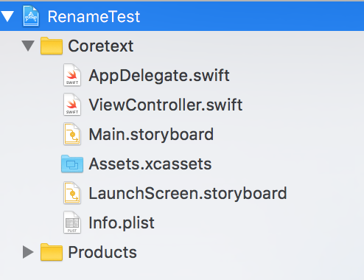Image resolution: width=364 pixels, height=280 pixels.
Task: Select Info.plist file name
Action: pyautogui.click(x=122, y=223)
